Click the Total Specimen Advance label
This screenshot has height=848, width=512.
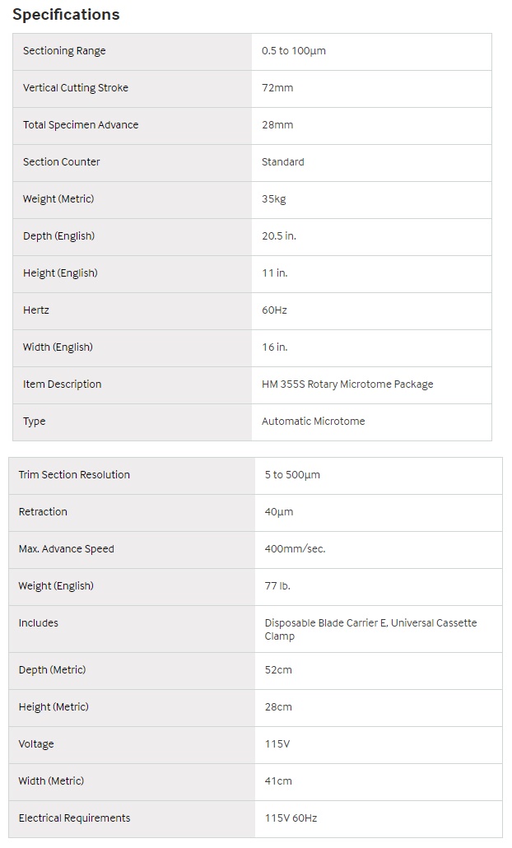[x=81, y=125]
